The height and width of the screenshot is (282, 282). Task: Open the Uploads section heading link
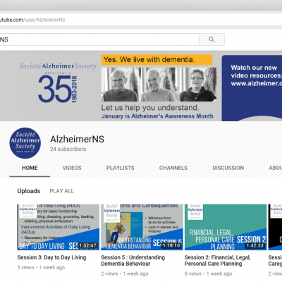click(29, 191)
